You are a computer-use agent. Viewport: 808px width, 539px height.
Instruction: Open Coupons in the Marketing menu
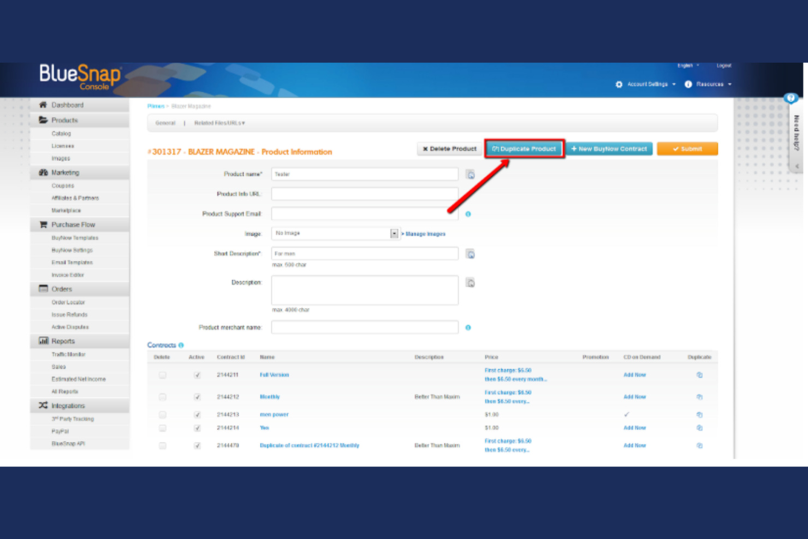(63, 186)
